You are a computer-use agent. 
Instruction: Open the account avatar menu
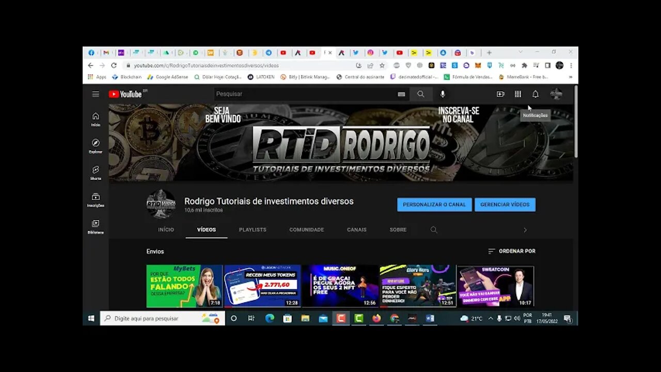click(556, 94)
